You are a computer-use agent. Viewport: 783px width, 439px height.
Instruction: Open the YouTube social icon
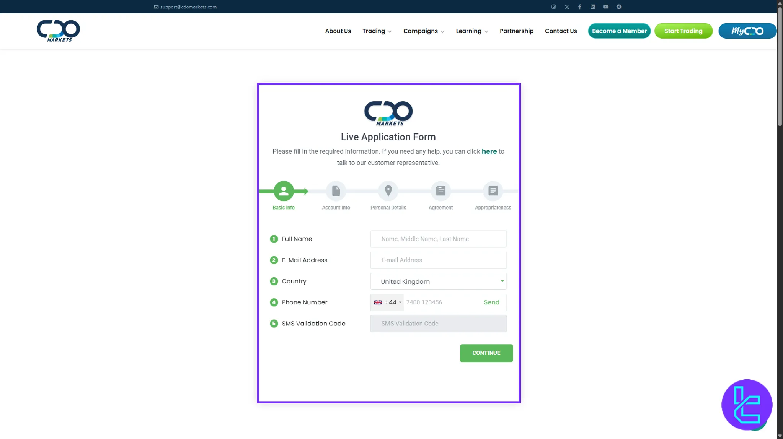pyautogui.click(x=606, y=7)
